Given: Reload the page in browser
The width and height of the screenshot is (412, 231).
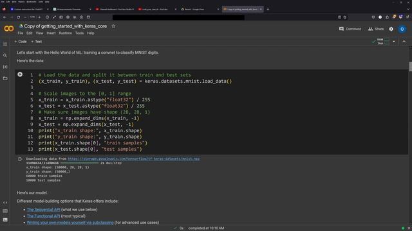Looking at the screenshot, I should (x=19, y=17).
